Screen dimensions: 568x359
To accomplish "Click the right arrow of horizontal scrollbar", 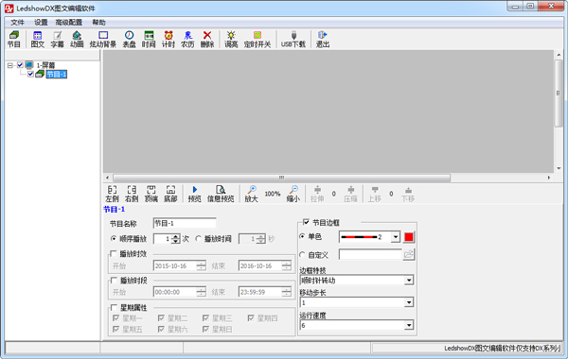I will (x=549, y=178).
